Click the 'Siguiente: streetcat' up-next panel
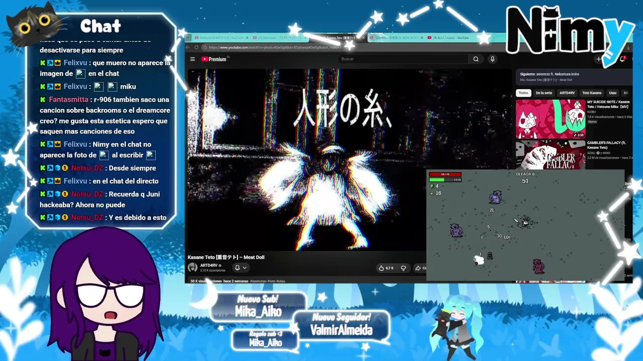643x361 pixels. pyautogui.click(x=574, y=77)
